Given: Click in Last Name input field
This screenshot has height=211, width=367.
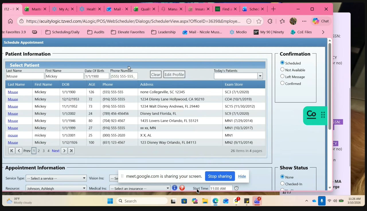Looking at the screenshot, I should coord(25,76).
